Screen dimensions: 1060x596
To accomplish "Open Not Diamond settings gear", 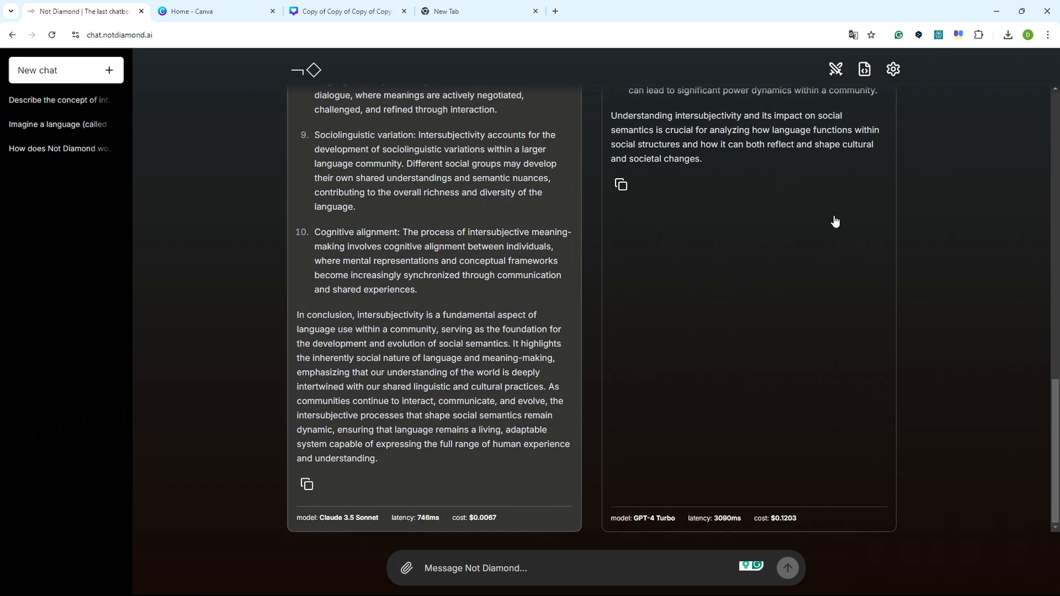I will tap(892, 69).
